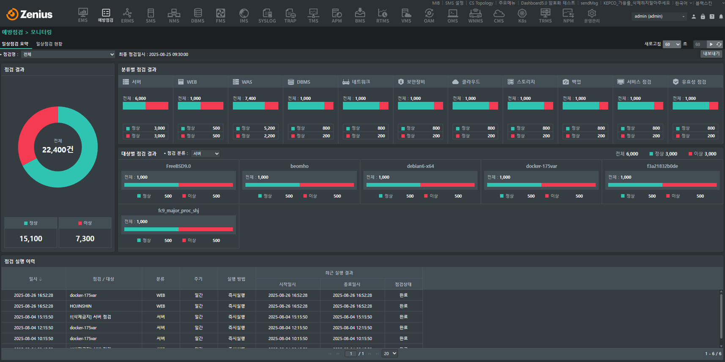Open the WNMS module icon
The height and width of the screenshot is (362, 725).
(x=475, y=15)
